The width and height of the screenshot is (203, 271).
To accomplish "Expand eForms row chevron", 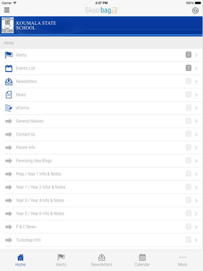I will 196,108.
